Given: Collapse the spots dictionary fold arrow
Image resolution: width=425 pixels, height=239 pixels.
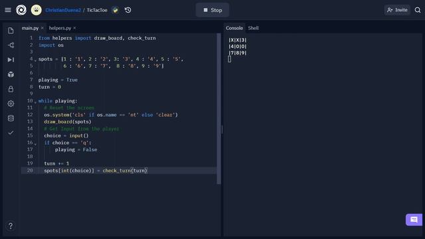Looking at the screenshot, I should (x=35, y=60).
